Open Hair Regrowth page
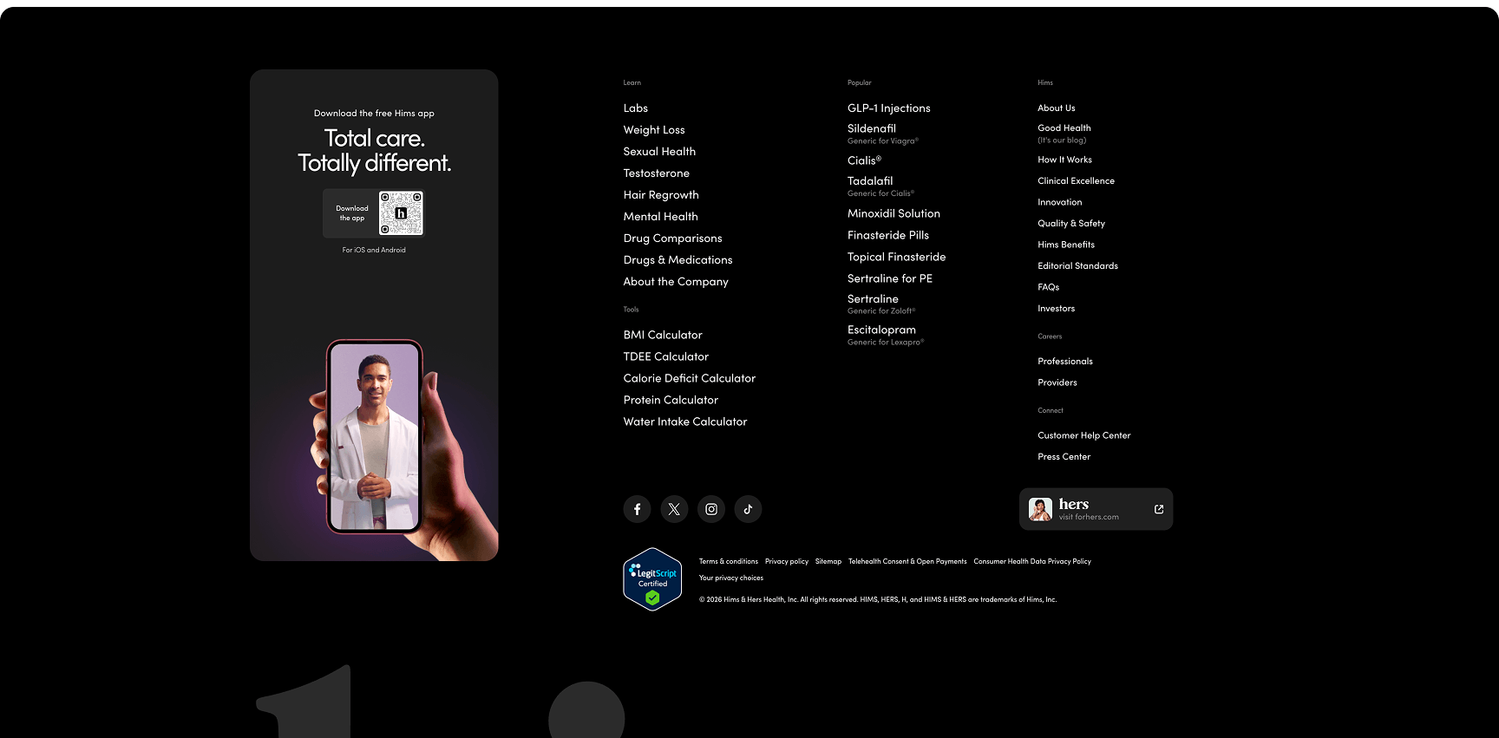 (x=661, y=195)
